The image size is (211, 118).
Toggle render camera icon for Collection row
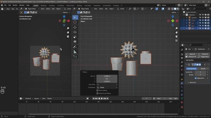point(208,15)
